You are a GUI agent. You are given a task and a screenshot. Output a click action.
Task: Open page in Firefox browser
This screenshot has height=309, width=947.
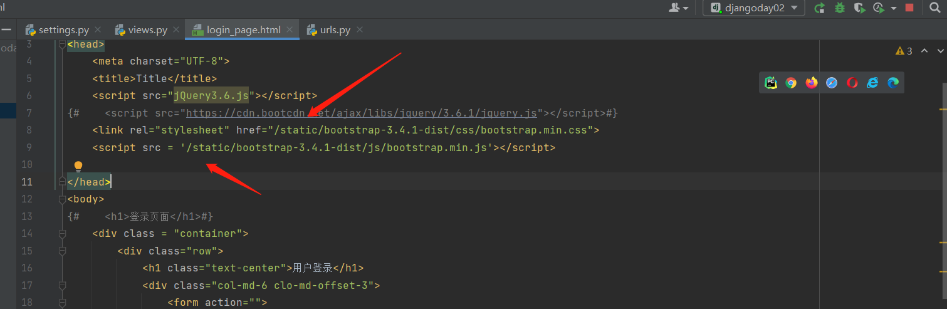[812, 83]
